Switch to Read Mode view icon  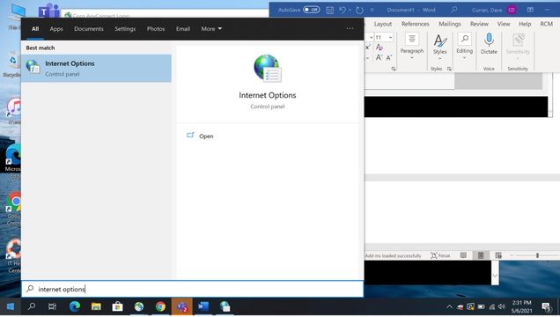pyautogui.click(x=463, y=255)
